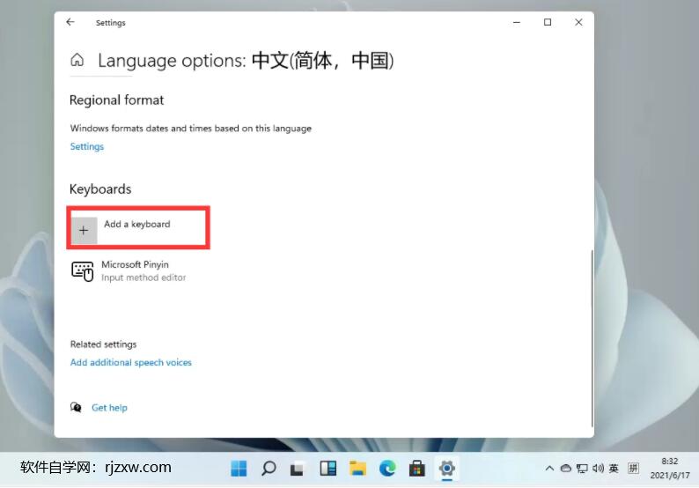The width and height of the screenshot is (699, 488).
Task: Click the Related settings label
Action: pos(103,344)
